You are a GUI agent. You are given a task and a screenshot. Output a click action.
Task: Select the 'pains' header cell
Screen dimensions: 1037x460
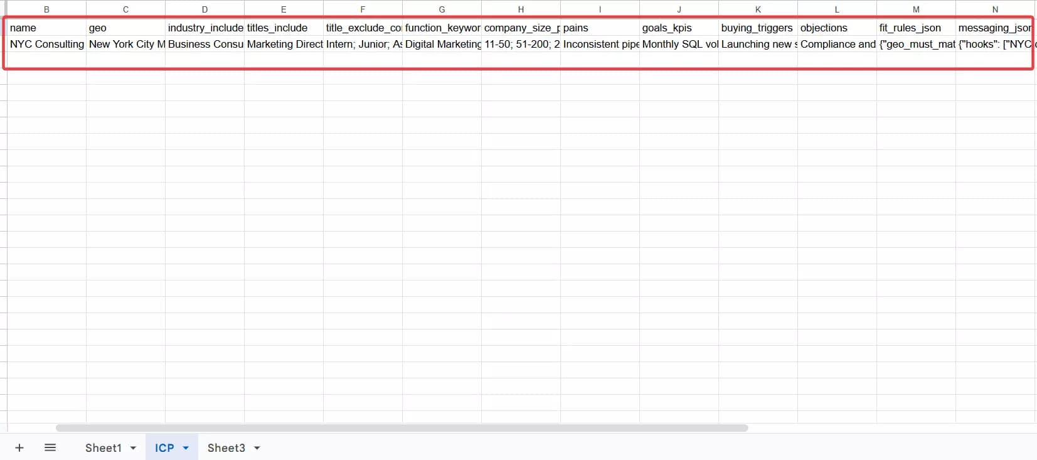[600, 28]
